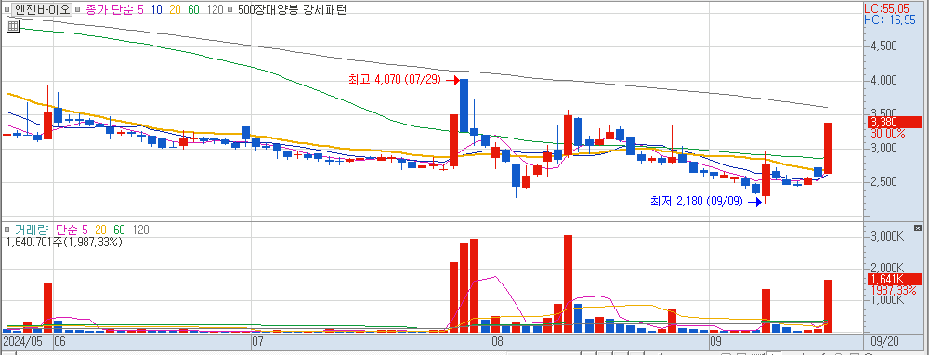Click the 엔젠바이오 stock name button
Viewport: 929px width, 355px height.
pyautogui.click(x=42, y=9)
